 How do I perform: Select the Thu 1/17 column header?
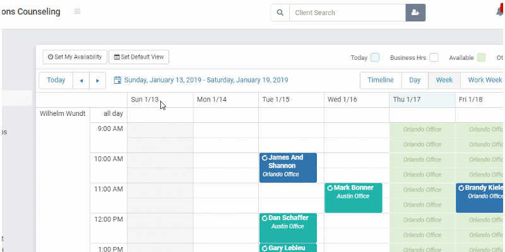(x=422, y=100)
